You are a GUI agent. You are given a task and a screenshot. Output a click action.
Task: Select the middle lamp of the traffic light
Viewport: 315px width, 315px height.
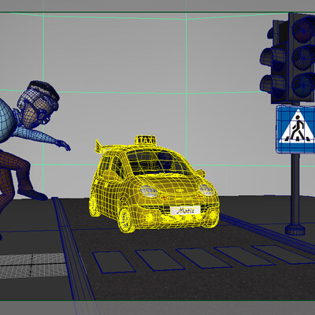(304, 57)
